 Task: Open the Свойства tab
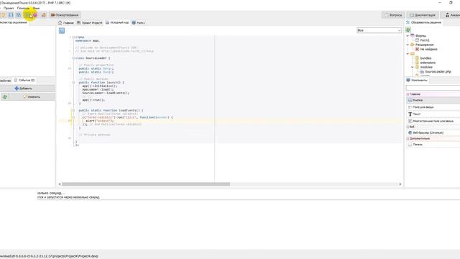point(5,81)
